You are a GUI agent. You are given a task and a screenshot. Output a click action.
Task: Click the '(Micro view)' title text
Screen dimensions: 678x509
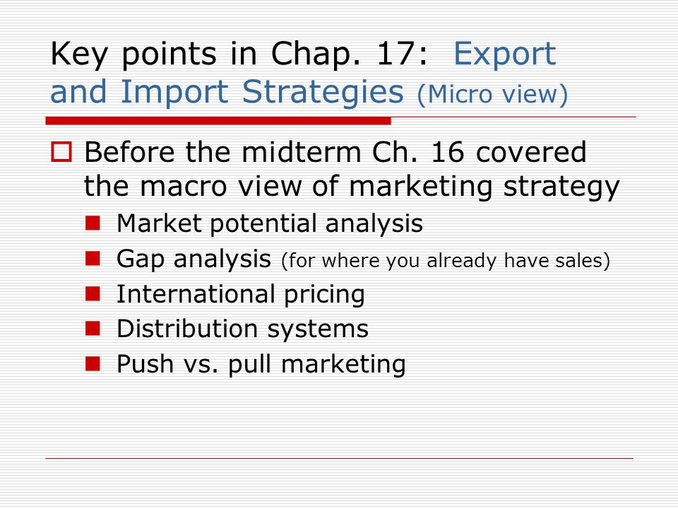pyautogui.click(x=492, y=94)
